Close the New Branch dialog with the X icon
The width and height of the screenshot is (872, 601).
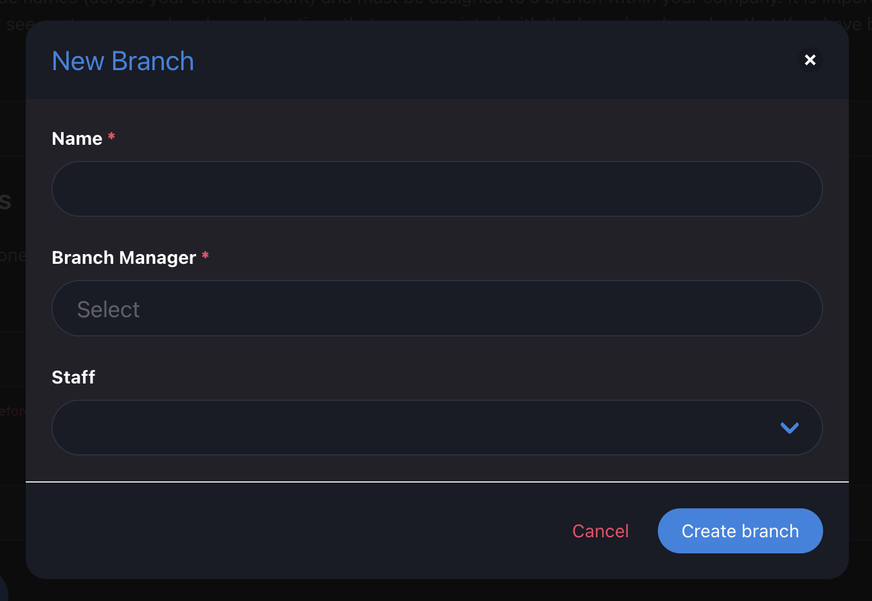pos(810,60)
